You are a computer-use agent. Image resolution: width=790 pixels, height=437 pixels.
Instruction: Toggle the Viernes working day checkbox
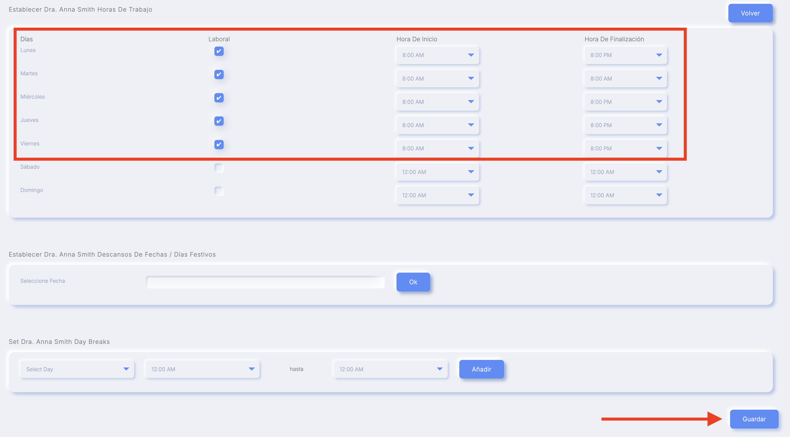tap(219, 144)
